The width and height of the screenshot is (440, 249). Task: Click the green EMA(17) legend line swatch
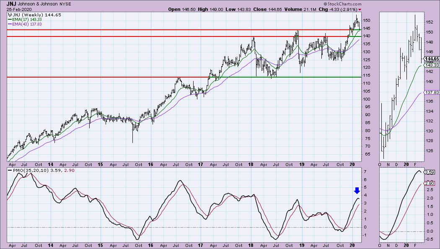tap(10, 20)
